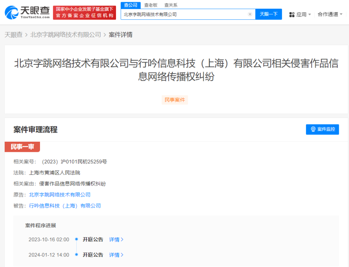Click the 2023-10-16 02:00 date text
Image resolution: width=349 pixels, height=267 pixels.
coord(49,240)
